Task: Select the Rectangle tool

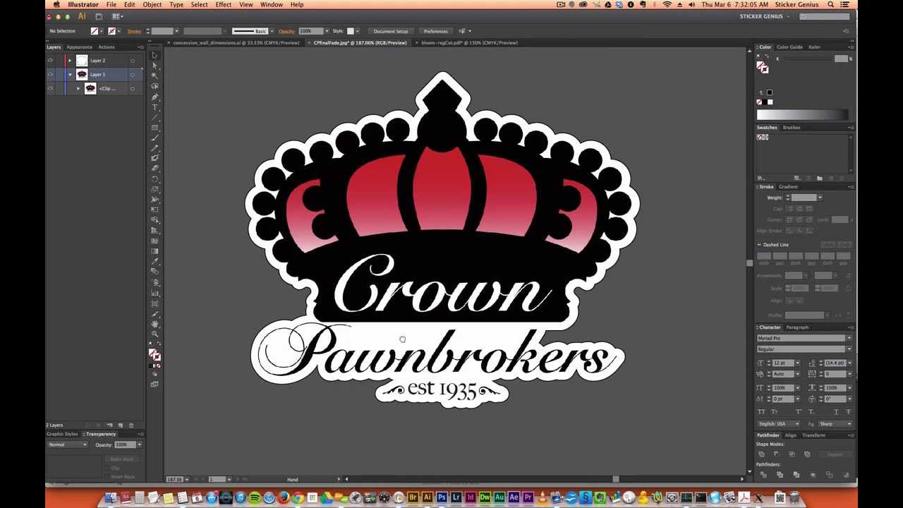Action: point(154,127)
